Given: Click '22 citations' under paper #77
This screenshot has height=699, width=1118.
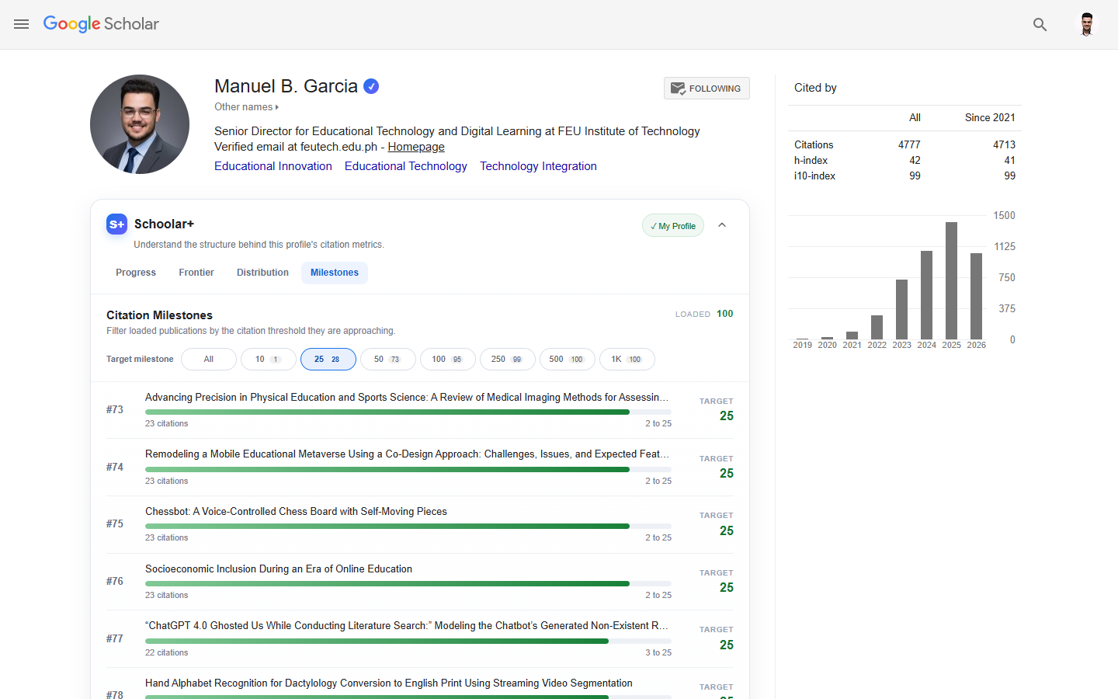Looking at the screenshot, I should click(x=167, y=652).
